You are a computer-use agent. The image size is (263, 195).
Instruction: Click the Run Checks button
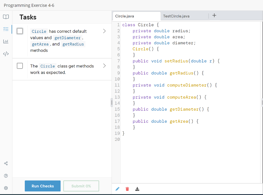42,186
